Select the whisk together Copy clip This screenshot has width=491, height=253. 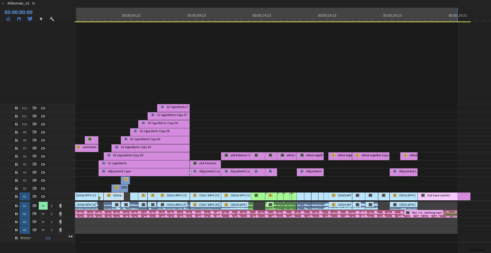(x=371, y=156)
